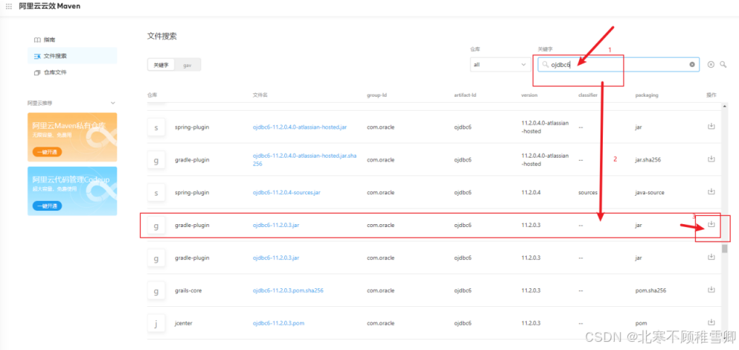Click the version column header
Viewport: 739px width, 350px height.
pyautogui.click(x=529, y=95)
